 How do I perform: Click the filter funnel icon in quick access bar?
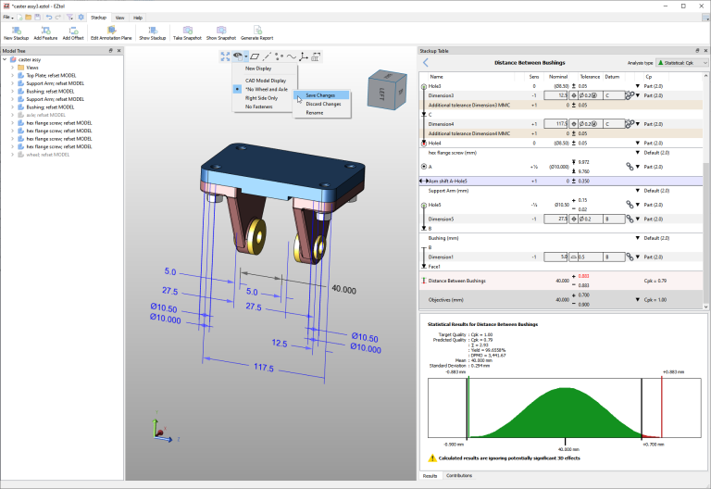tap(69, 18)
